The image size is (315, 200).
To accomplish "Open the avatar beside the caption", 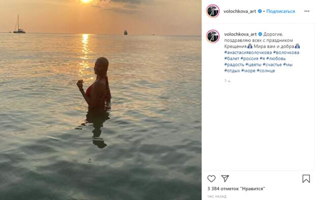I will (213, 37).
